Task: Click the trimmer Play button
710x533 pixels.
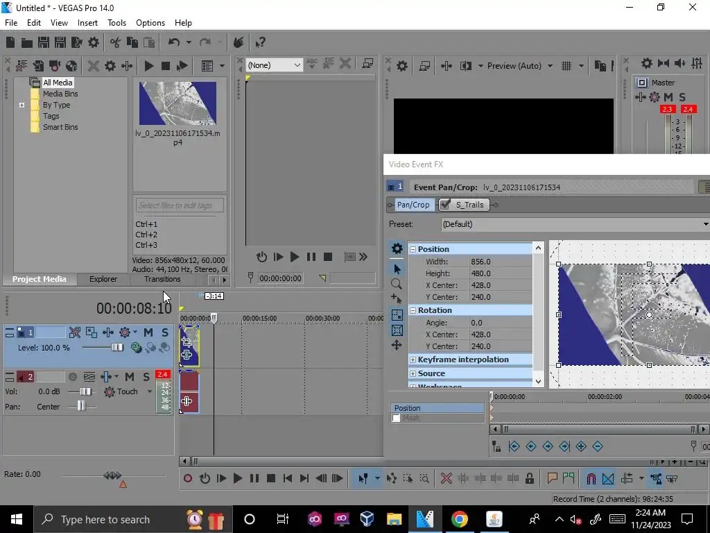Action: (x=294, y=257)
